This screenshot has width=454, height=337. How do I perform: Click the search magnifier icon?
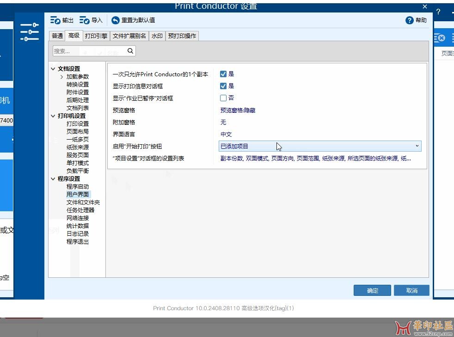tap(130, 51)
